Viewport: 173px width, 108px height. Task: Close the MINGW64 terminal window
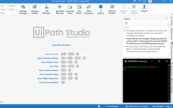point(166,61)
